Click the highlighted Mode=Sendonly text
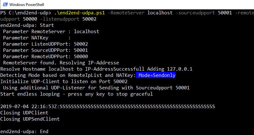 coord(156,75)
